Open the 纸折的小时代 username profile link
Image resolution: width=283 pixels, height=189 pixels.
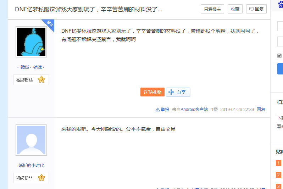(31, 165)
